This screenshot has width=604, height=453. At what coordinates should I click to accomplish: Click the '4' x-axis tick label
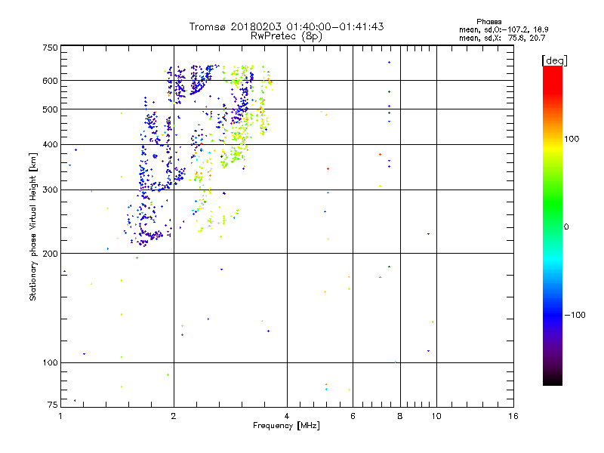coord(287,416)
